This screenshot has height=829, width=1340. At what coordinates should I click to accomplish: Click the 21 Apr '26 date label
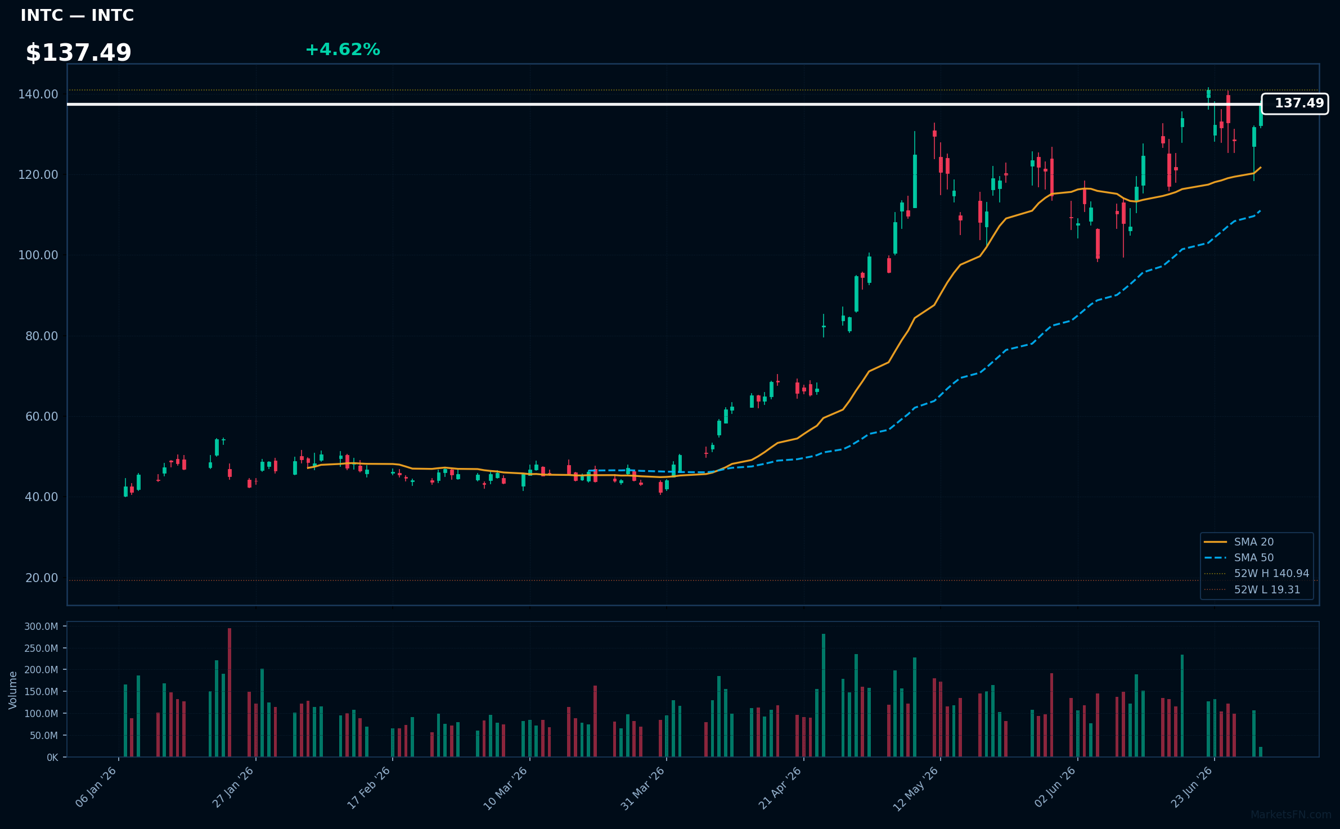780,787
